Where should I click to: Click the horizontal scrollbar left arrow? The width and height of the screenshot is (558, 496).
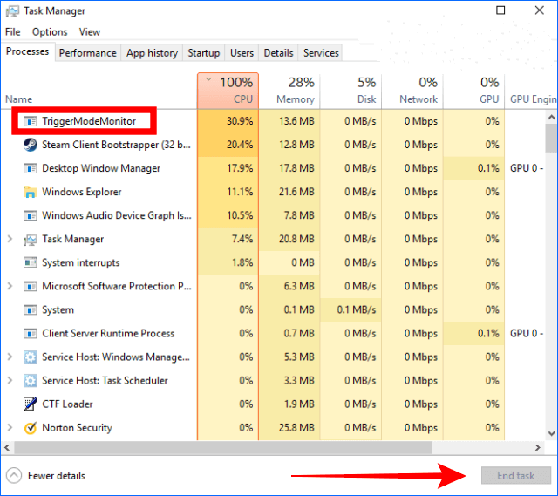(x=7, y=447)
